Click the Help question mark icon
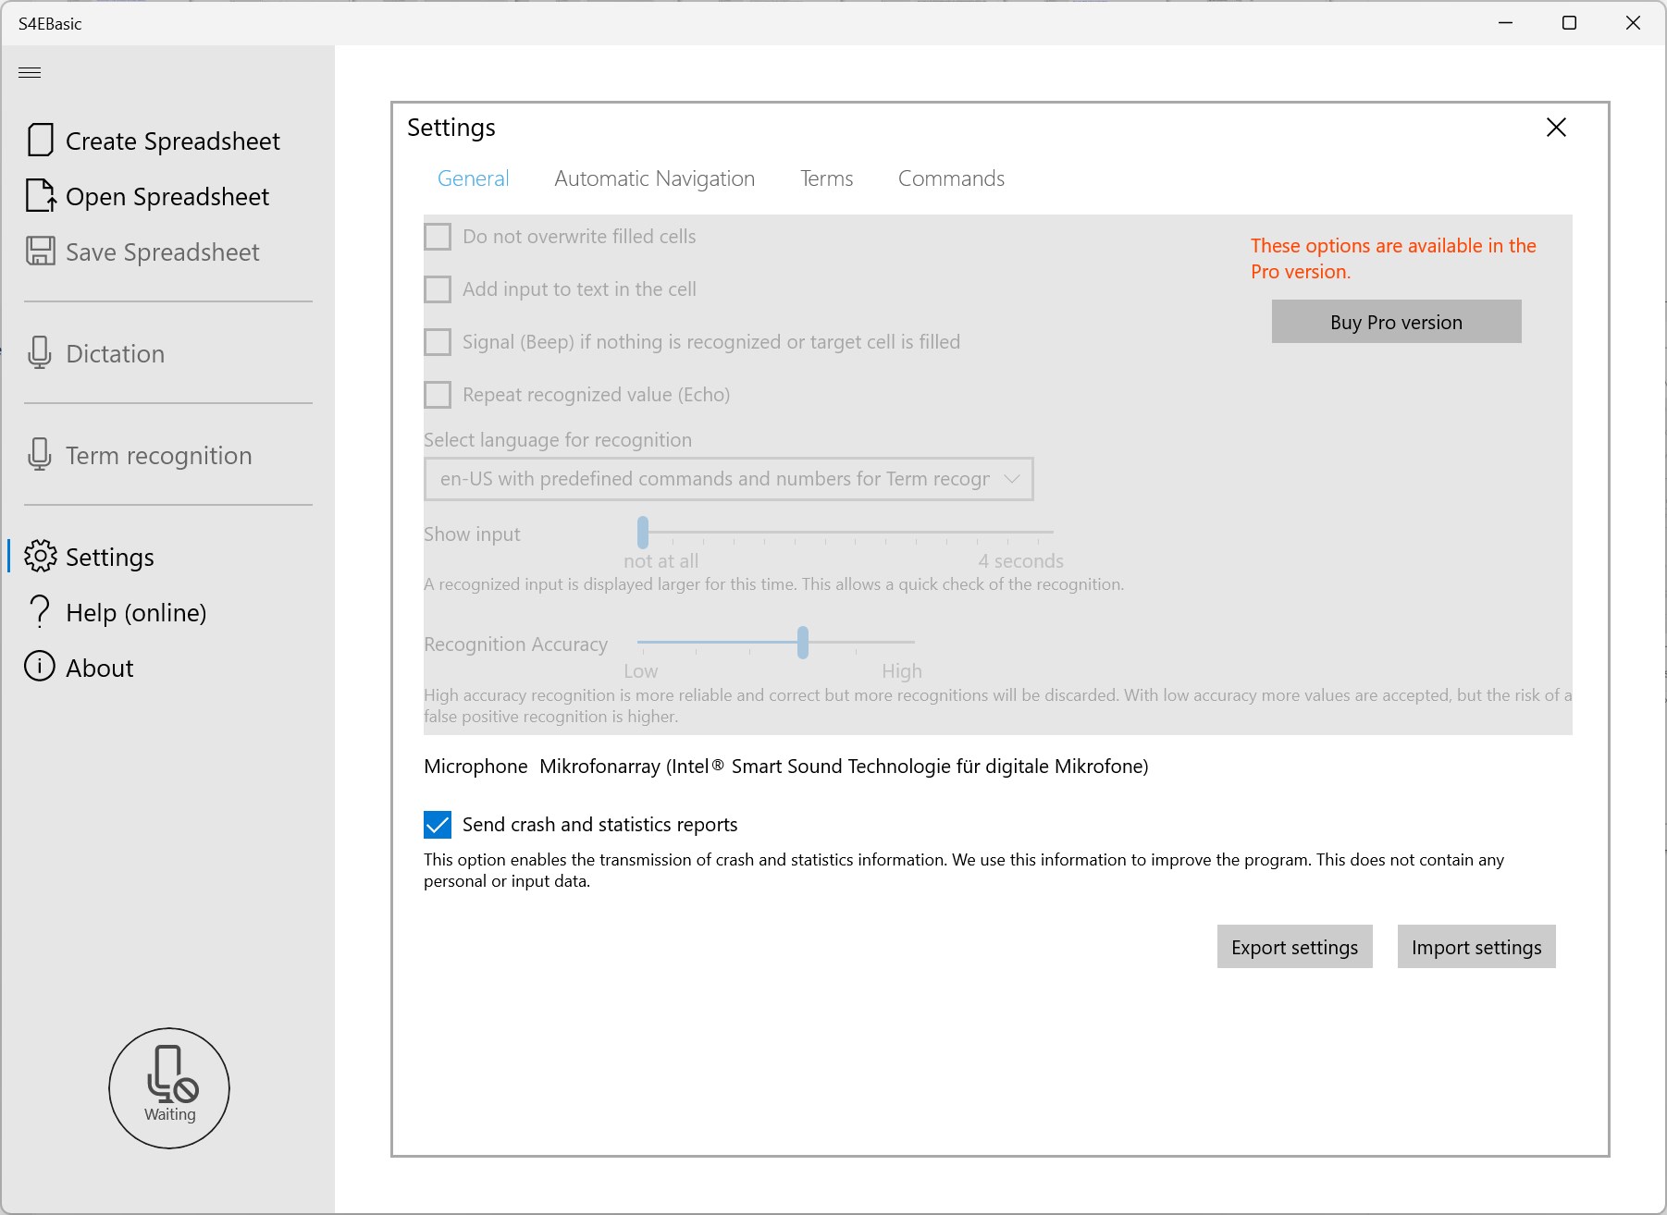The width and height of the screenshot is (1667, 1215). pyautogui.click(x=40, y=612)
